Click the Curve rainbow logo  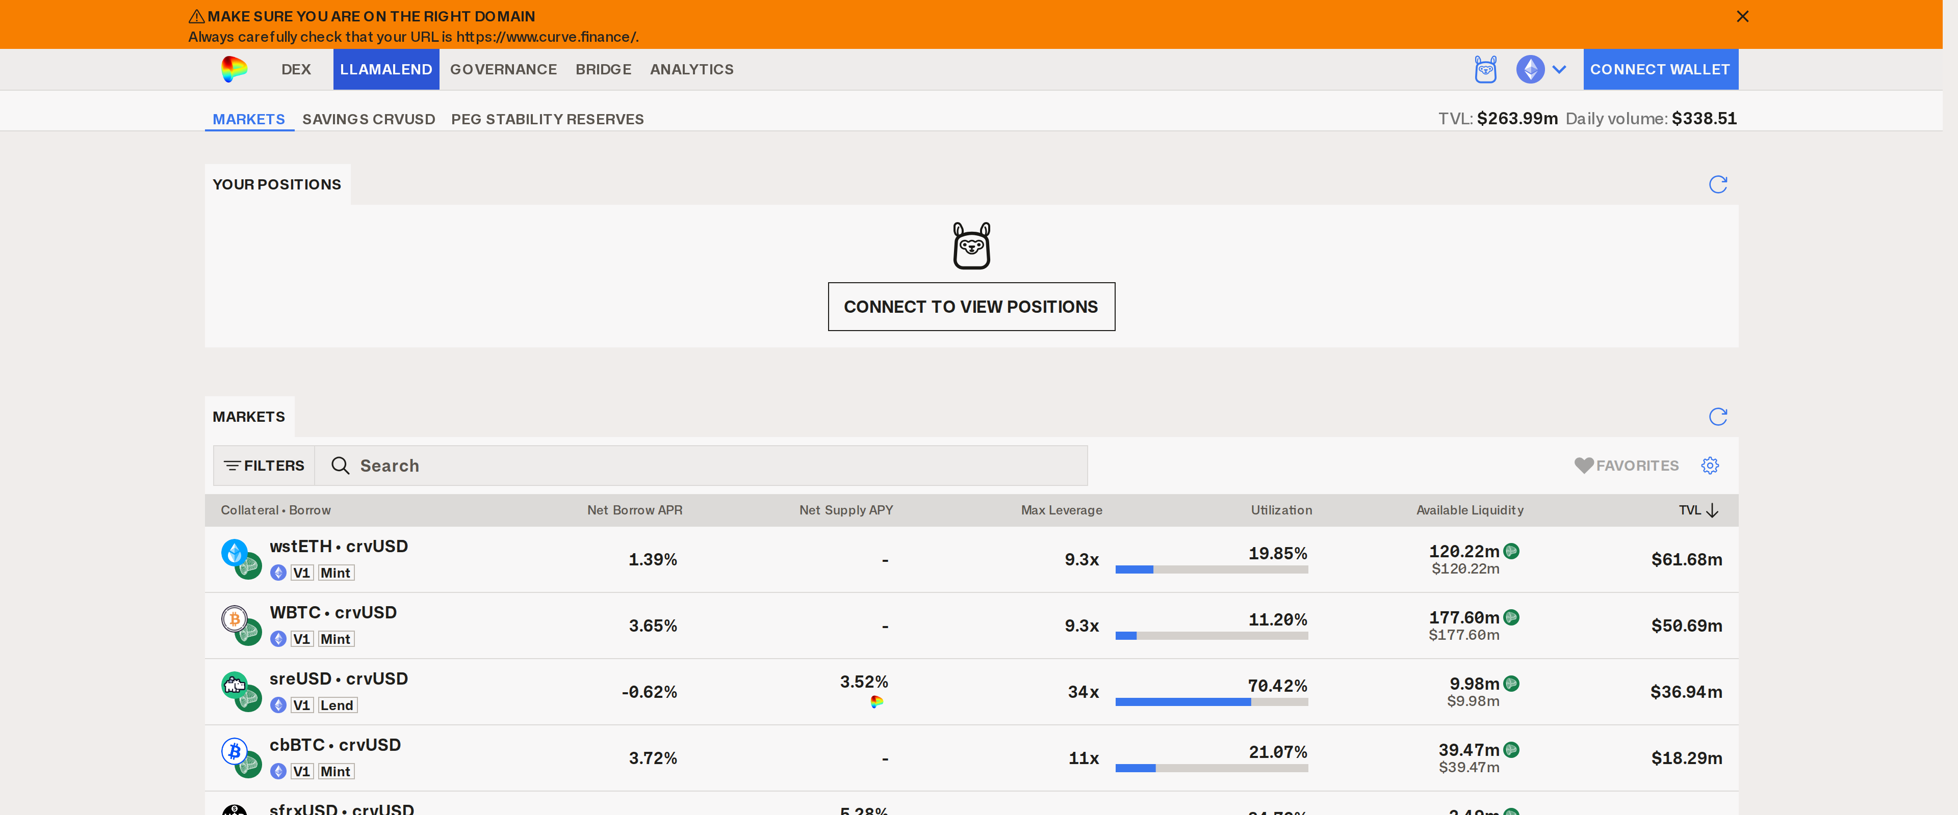pos(234,69)
